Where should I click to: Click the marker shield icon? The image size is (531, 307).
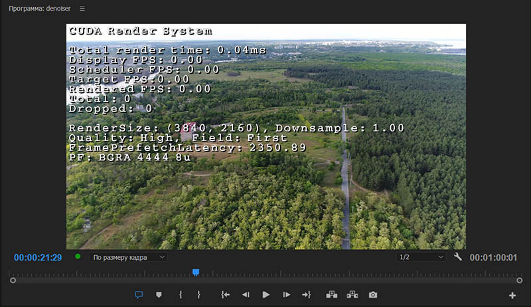coord(159,295)
